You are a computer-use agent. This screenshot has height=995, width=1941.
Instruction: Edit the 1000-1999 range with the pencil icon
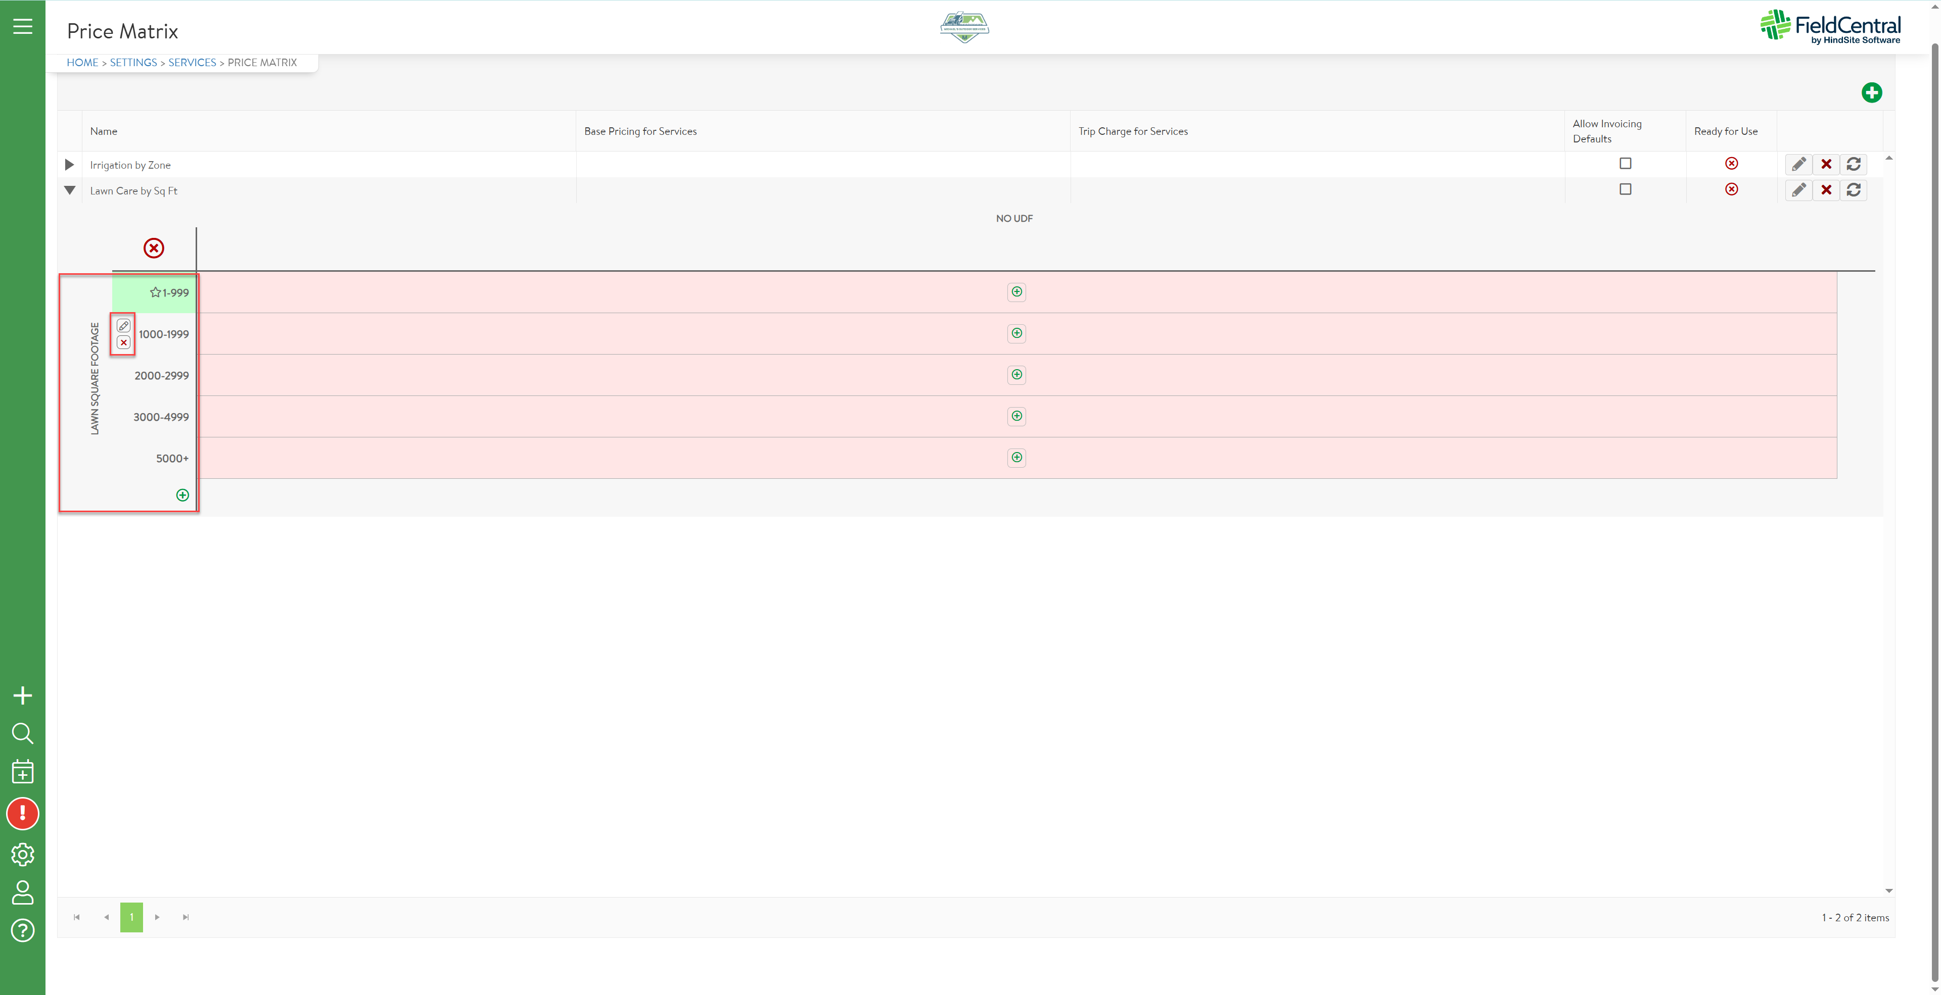[123, 326]
